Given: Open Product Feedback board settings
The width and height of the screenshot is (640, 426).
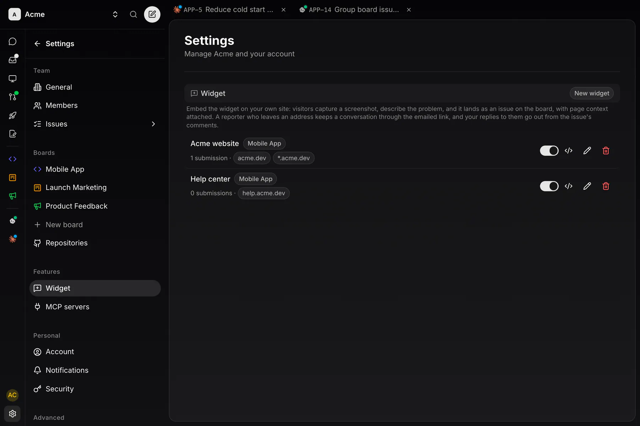Looking at the screenshot, I should coord(95,206).
